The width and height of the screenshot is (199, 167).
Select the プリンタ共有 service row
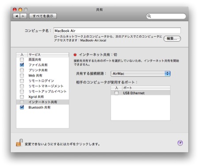(42, 70)
